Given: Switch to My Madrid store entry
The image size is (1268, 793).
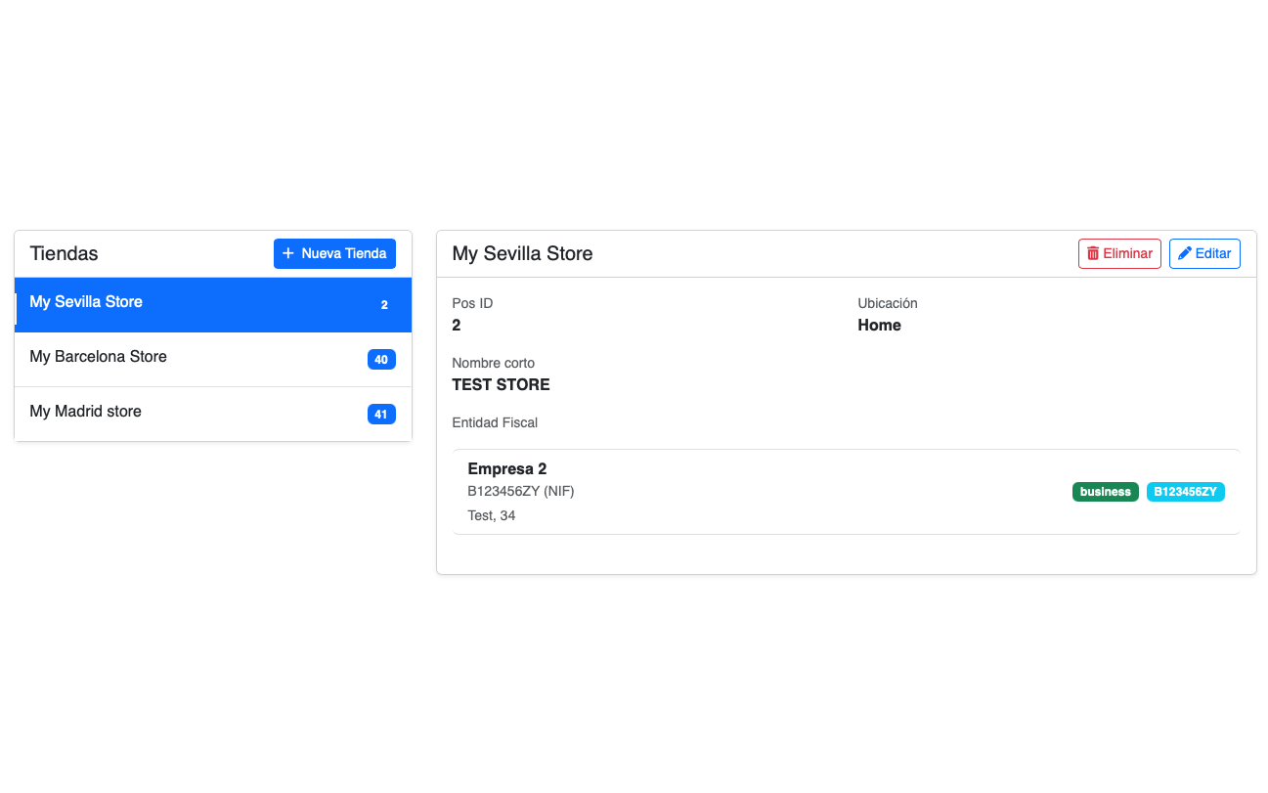Looking at the screenshot, I should [85, 412].
